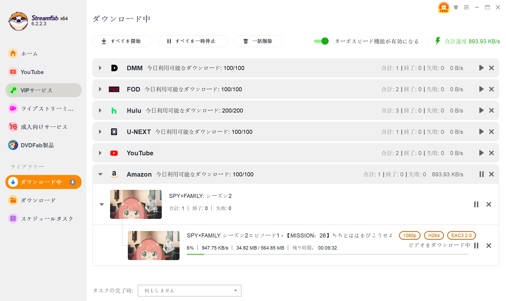Remove the Amazon group with X
Viewport: 506px width, 301px height.
tap(491, 174)
